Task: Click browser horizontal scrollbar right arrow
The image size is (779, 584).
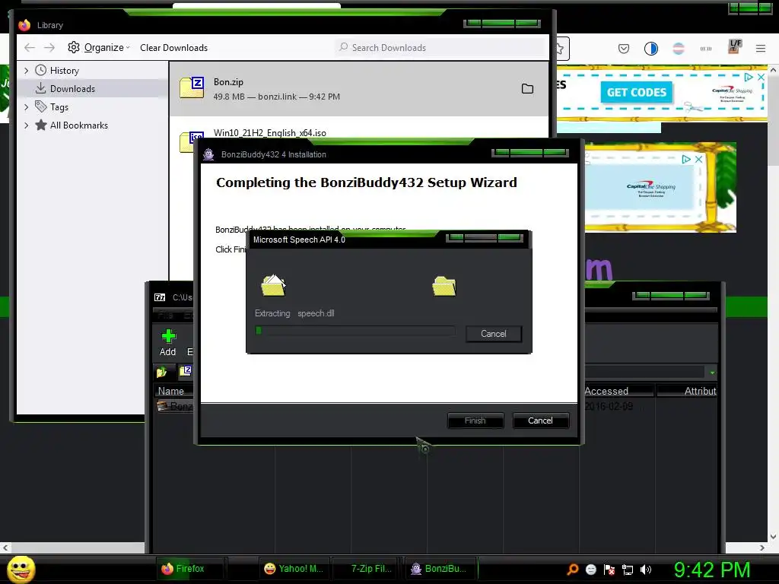Action: coord(762,547)
